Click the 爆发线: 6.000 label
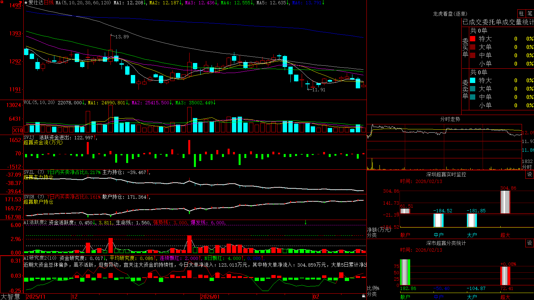534x300 pixels. coord(208,222)
